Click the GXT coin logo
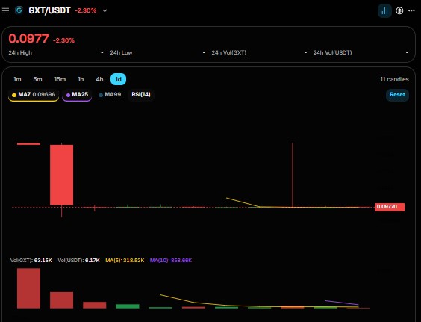This screenshot has height=322, width=421. [x=19, y=10]
